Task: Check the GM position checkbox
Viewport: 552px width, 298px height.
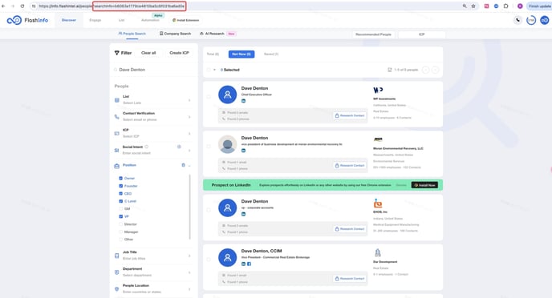Action: tap(120, 209)
